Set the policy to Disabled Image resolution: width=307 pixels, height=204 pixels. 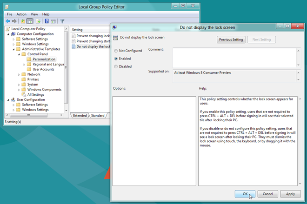click(116, 66)
